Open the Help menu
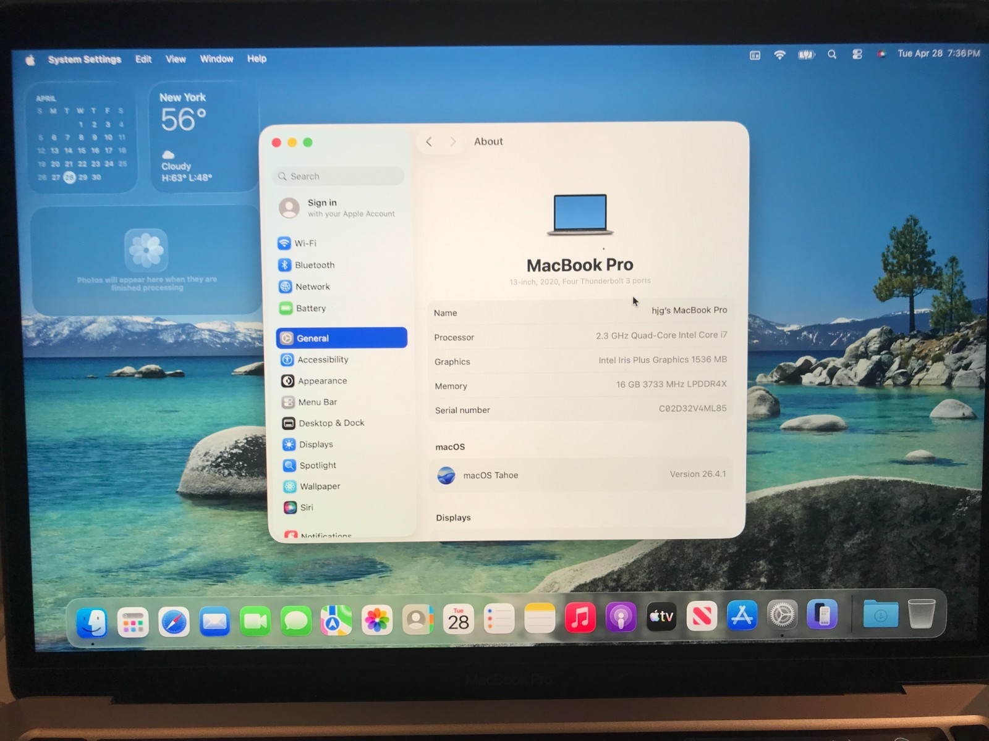 point(257,59)
